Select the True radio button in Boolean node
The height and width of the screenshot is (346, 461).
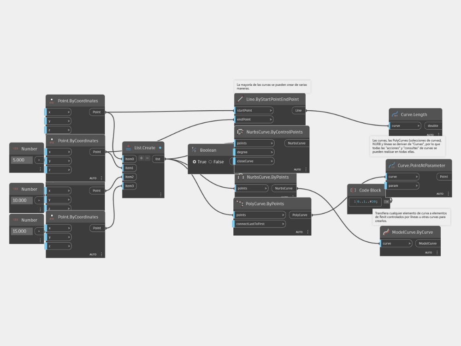coord(195,162)
